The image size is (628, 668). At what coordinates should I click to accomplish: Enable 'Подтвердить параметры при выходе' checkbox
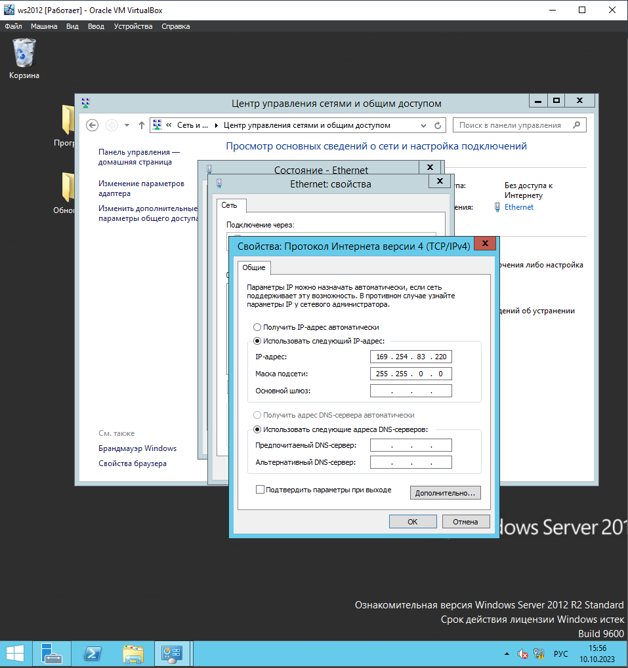pos(260,490)
